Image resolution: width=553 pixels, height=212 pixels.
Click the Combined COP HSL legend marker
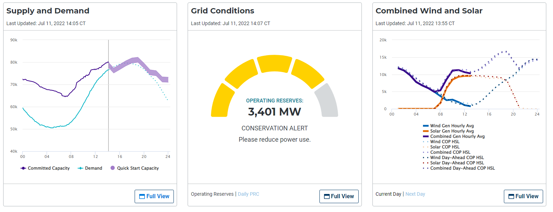coord(426,152)
